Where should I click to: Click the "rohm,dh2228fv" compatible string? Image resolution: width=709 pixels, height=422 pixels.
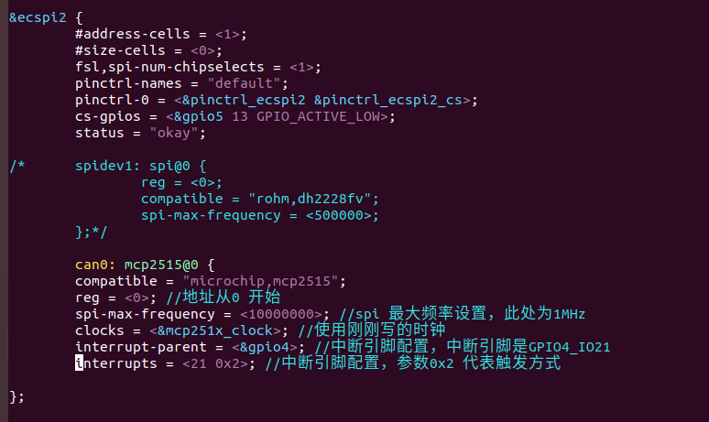[x=303, y=200]
